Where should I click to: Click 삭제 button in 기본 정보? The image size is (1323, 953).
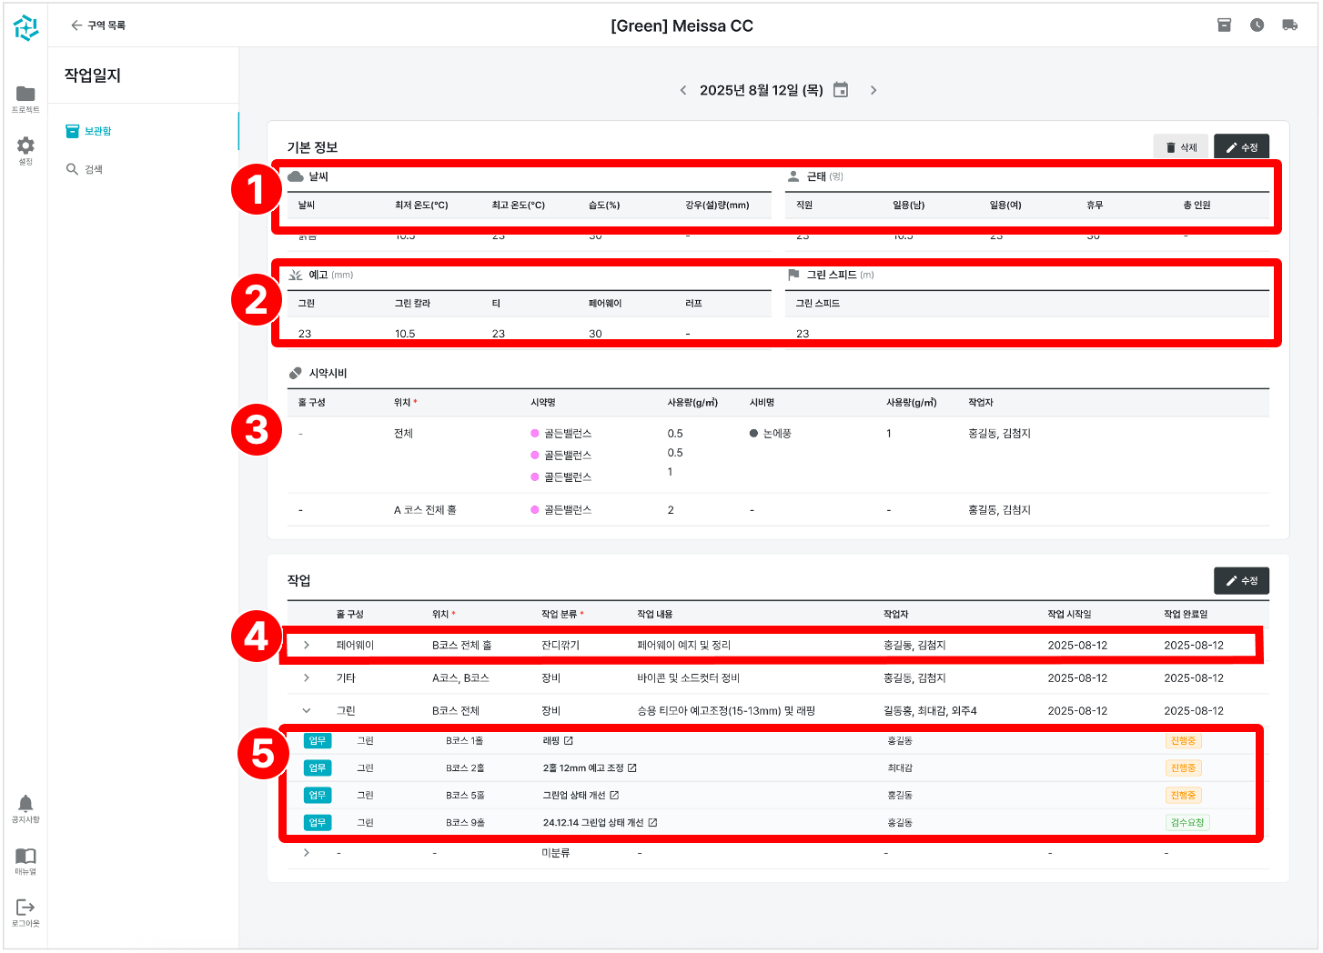pos(1180,147)
